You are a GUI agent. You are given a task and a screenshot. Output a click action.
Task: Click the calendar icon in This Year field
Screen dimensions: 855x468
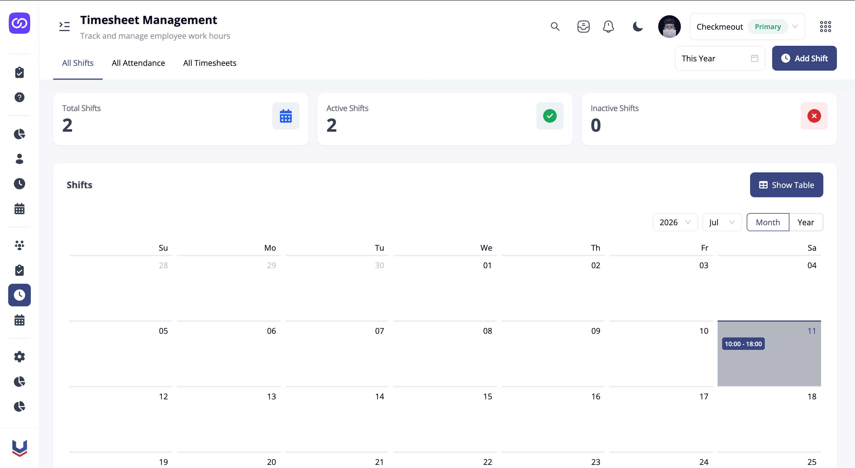click(x=754, y=58)
